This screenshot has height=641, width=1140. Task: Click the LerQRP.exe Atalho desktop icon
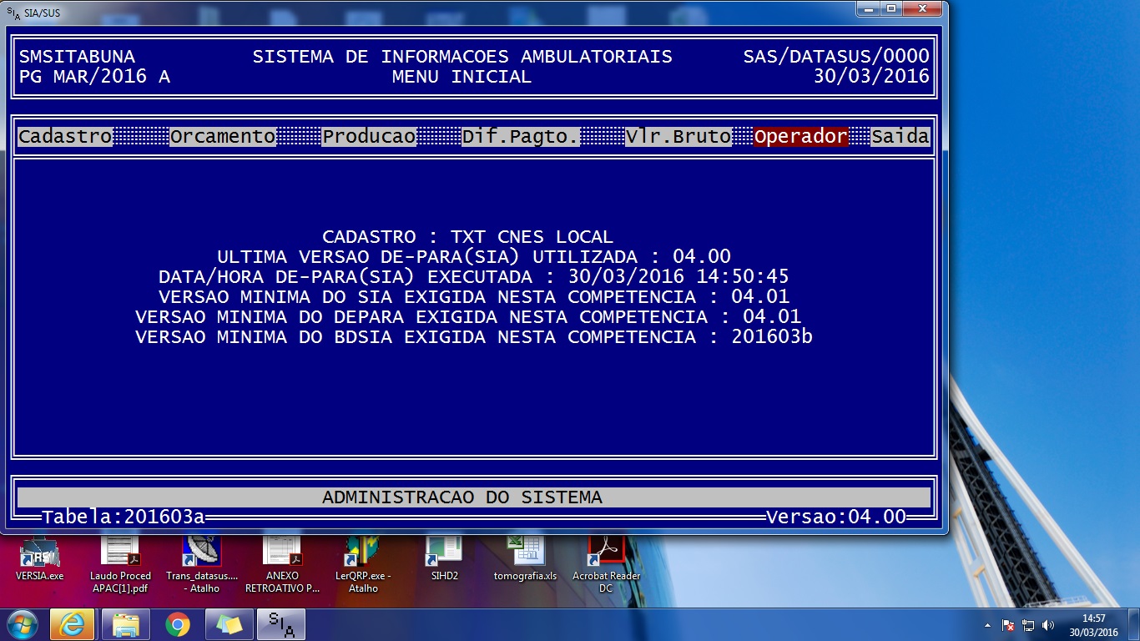[x=363, y=553]
